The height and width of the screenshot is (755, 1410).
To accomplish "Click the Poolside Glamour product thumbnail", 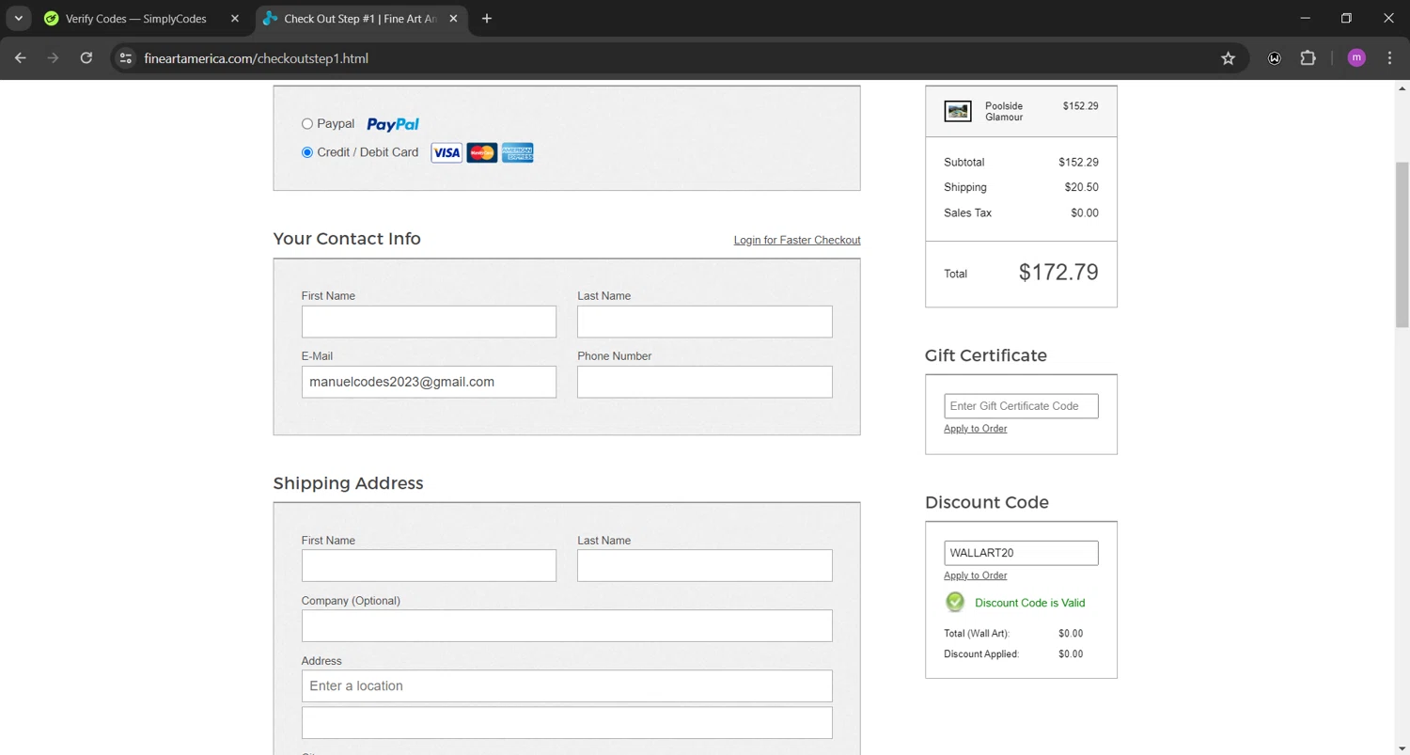I will pyautogui.click(x=957, y=112).
